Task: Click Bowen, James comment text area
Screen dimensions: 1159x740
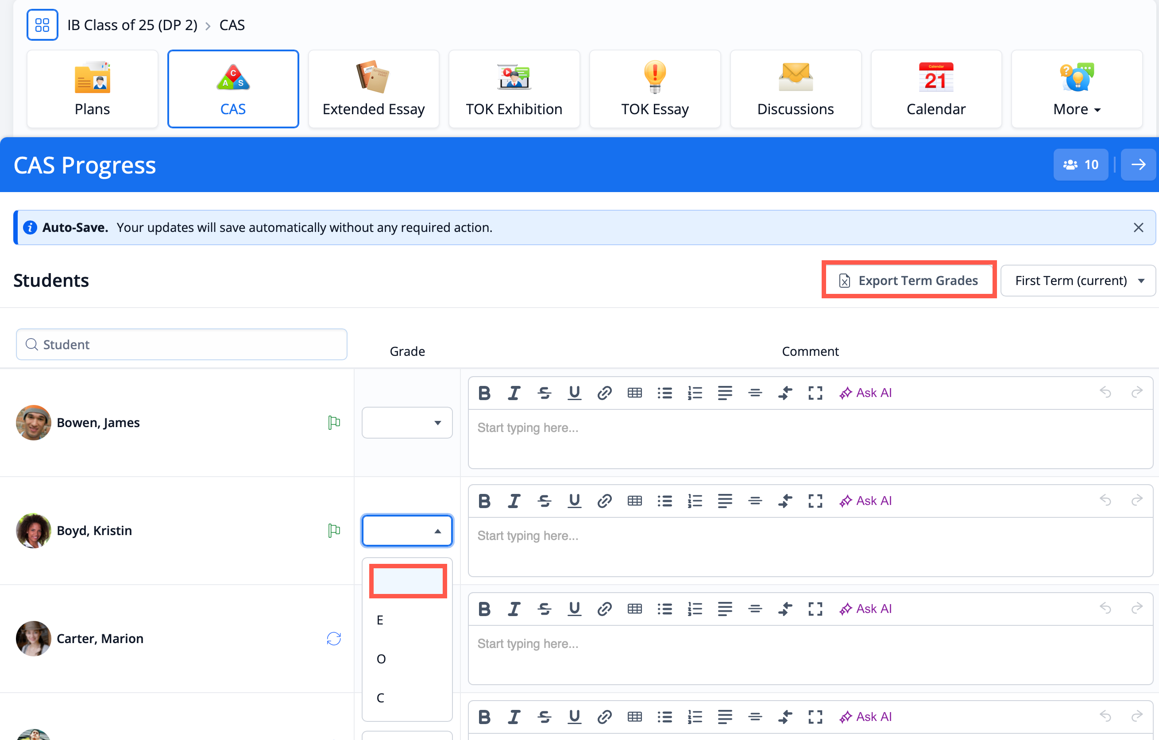Action: coord(811,439)
